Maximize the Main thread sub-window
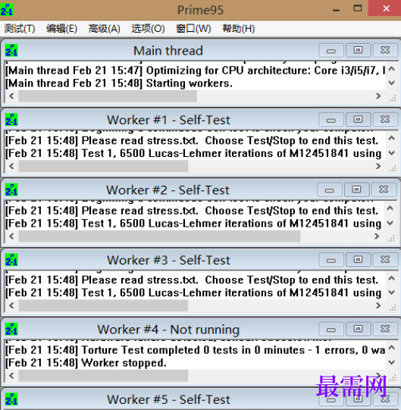The height and width of the screenshot is (410, 401). (358, 50)
